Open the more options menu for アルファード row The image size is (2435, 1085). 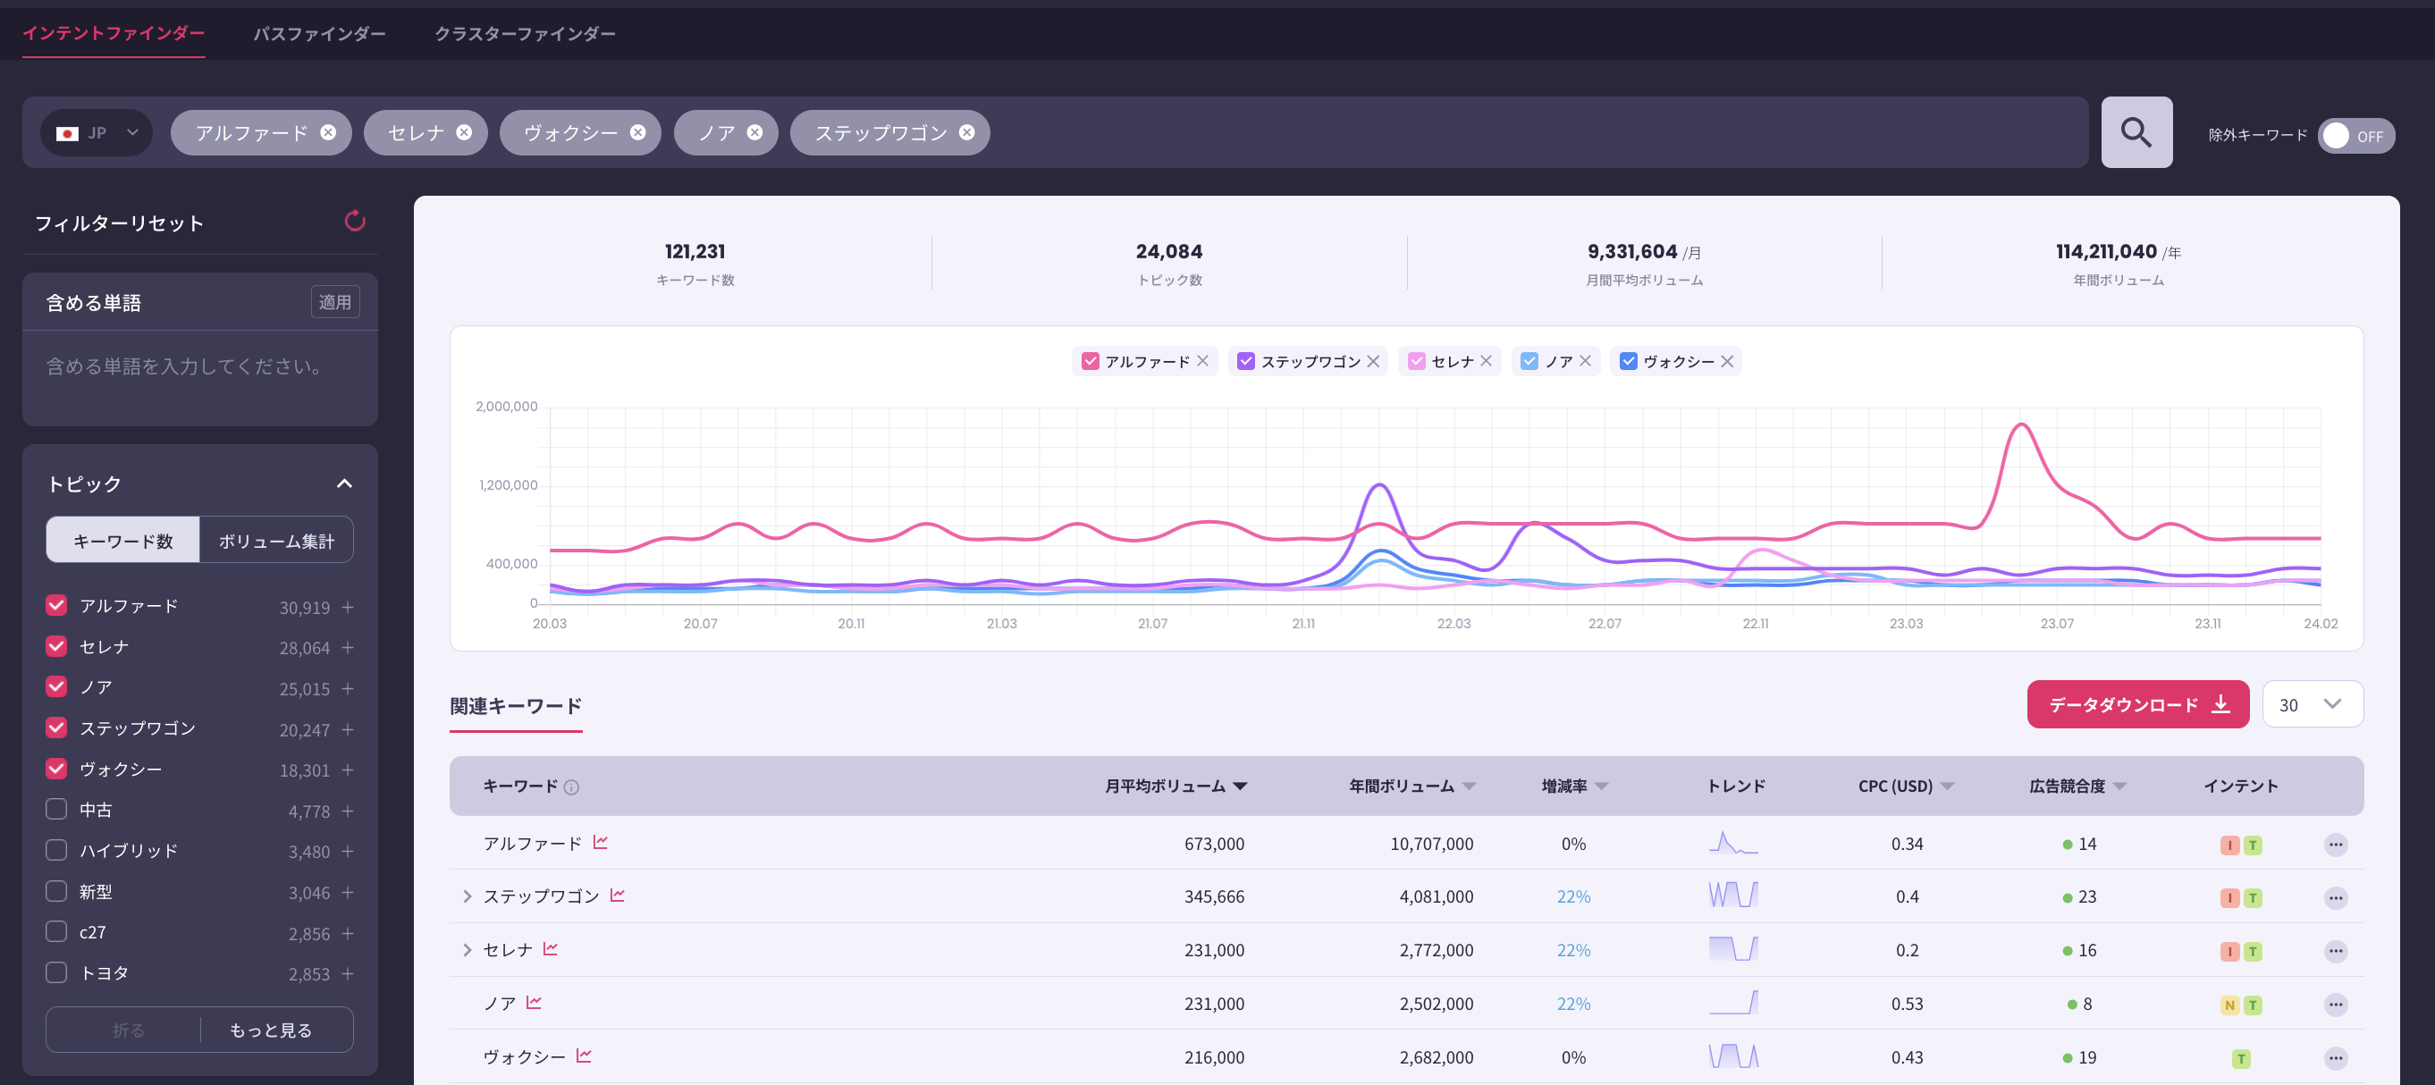[2335, 844]
